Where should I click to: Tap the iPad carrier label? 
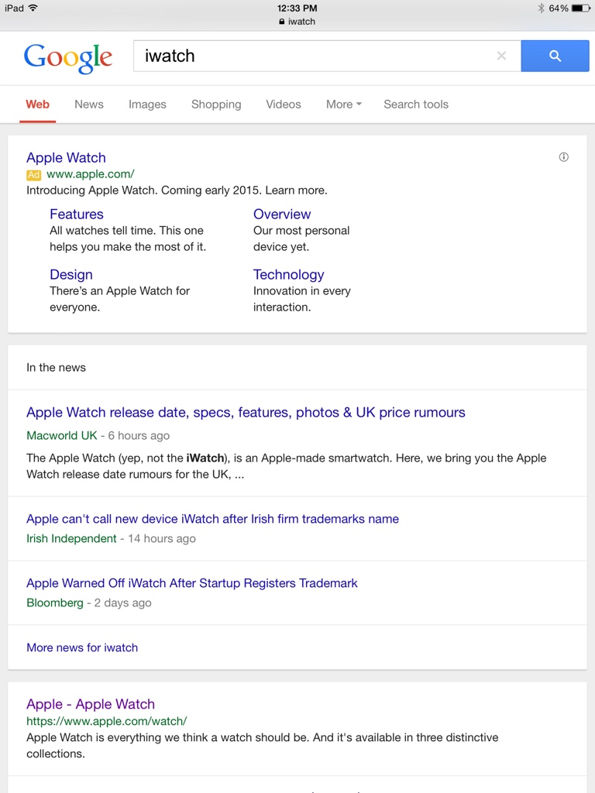click(14, 8)
